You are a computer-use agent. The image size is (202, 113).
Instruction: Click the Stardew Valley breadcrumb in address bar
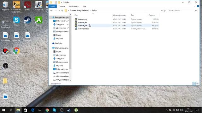(79, 10)
